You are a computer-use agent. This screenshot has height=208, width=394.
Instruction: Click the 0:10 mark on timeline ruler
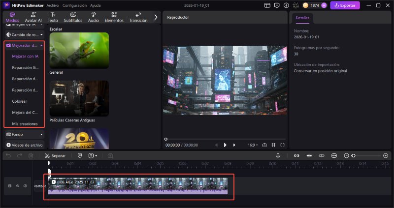(273, 164)
